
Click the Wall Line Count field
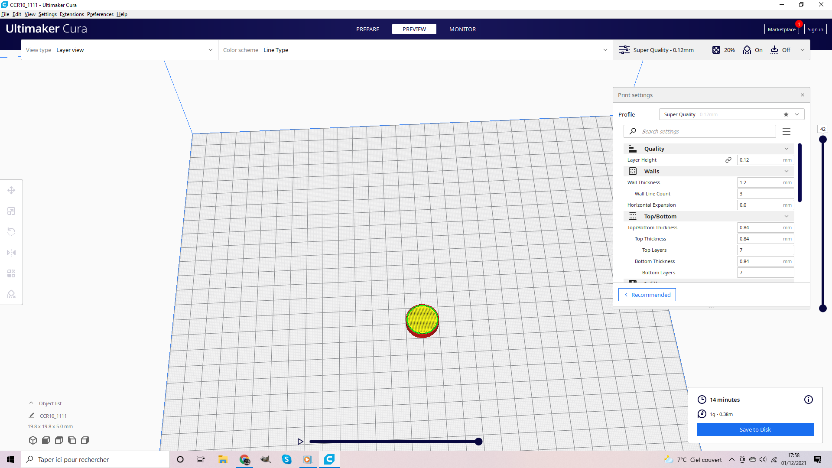coord(765,194)
